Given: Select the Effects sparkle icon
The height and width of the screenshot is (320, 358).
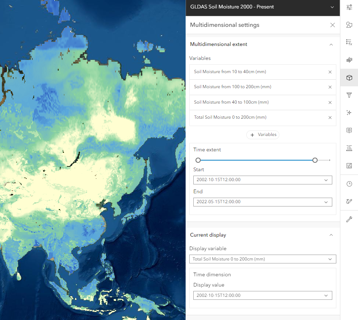Looking at the screenshot, I should pos(349,112).
